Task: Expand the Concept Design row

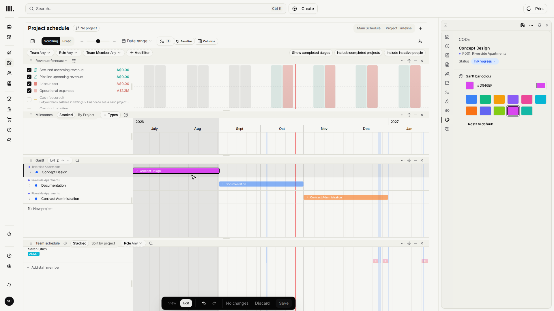Action: [x=30, y=172]
